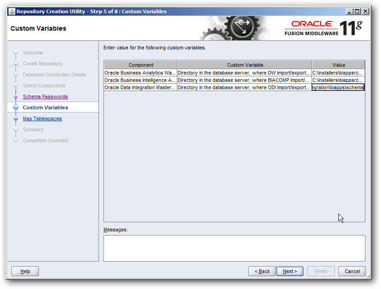The height and width of the screenshot is (289, 381).
Task: Open the Map Tablespaces link
Action: [42, 118]
